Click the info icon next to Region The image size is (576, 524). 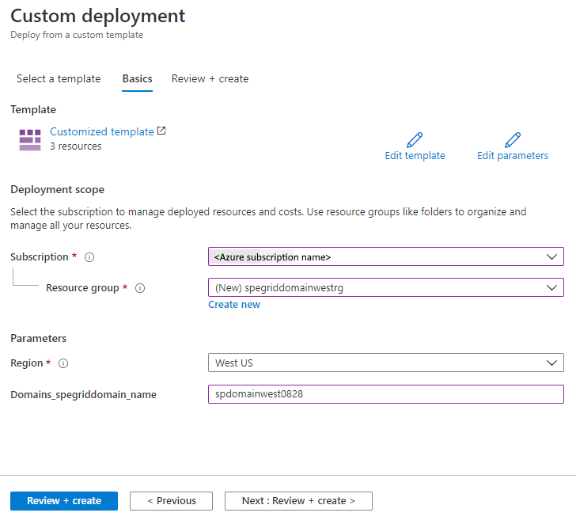pos(64,363)
